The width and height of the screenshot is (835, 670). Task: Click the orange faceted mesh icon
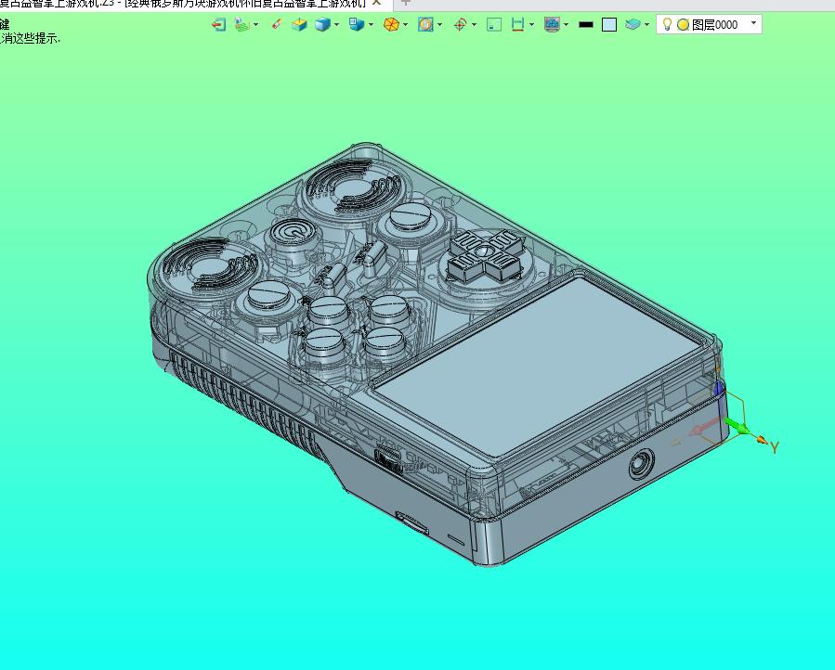click(x=391, y=24)
